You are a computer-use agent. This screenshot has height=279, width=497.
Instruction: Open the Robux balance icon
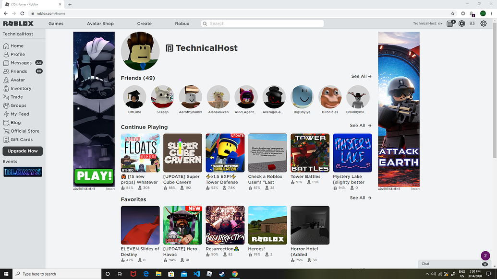pos(462,23)
